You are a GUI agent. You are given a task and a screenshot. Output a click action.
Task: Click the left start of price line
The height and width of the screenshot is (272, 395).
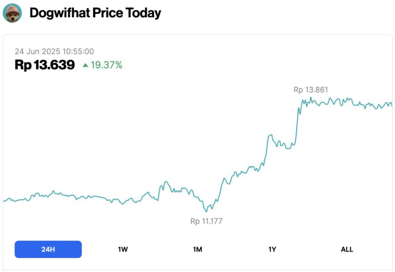(4, 201)
